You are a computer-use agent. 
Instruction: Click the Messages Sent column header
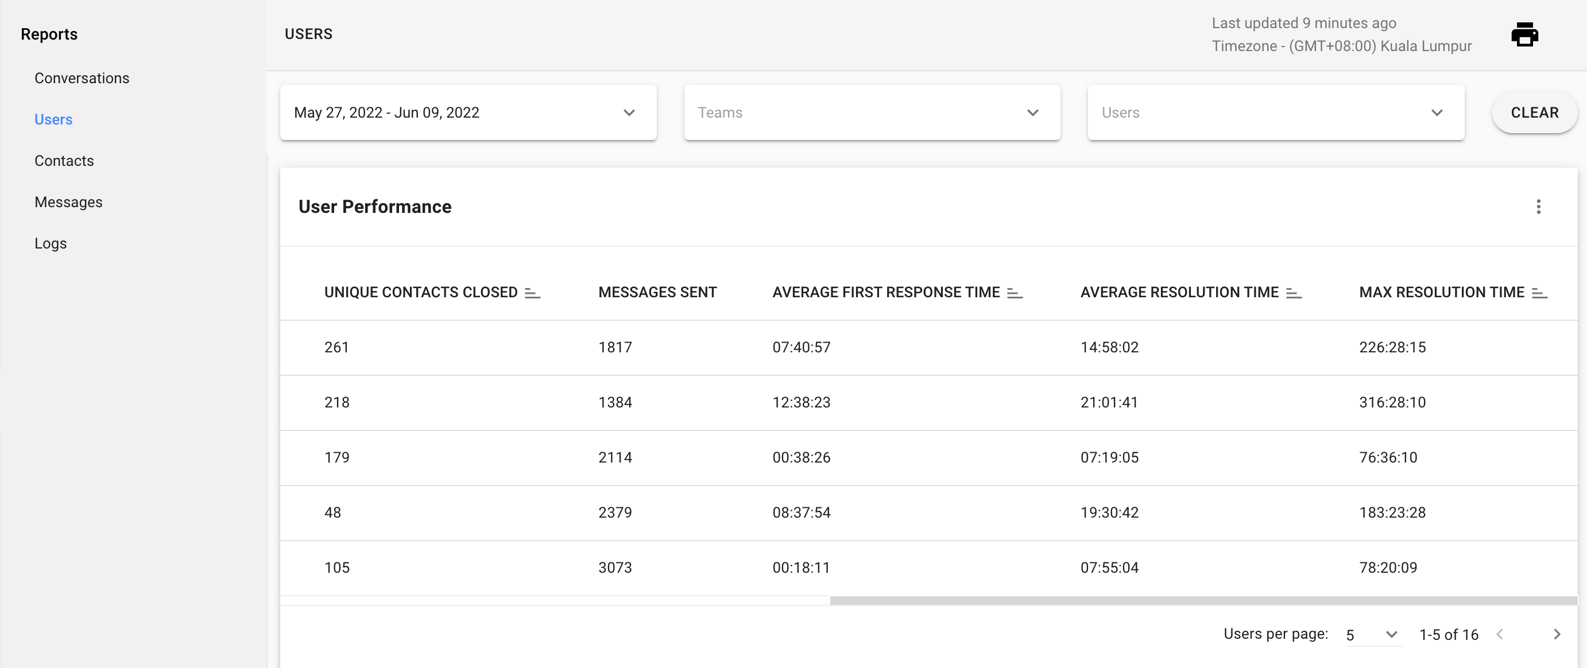tap(657, 293)
